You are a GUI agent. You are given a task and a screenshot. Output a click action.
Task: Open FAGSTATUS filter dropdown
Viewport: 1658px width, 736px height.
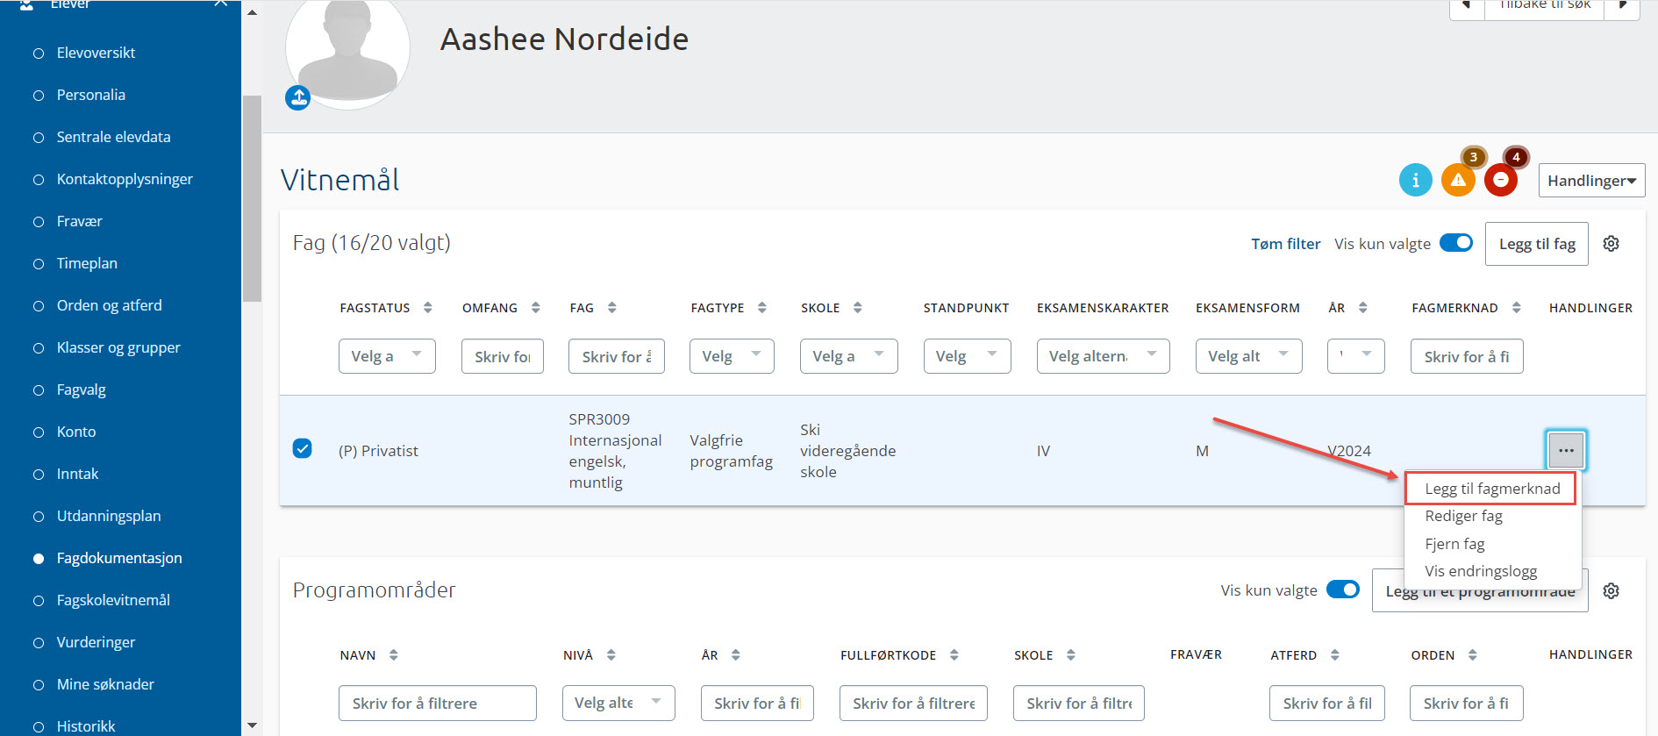pos(387,356)
